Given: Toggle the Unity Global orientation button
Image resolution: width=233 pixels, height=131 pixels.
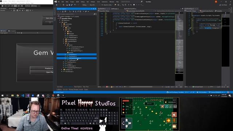Looking at the screenshot, I should pyautogui.click(x=34, y=6).
